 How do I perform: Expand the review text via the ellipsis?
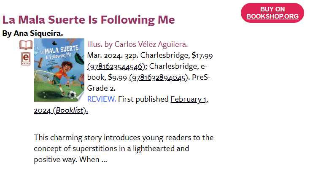104,159
